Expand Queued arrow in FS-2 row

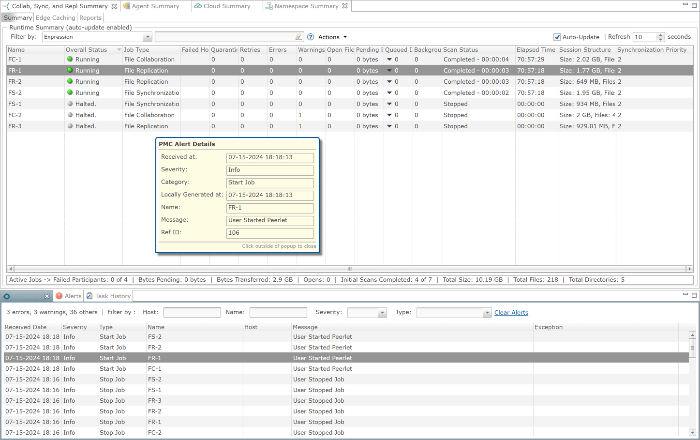389,92
